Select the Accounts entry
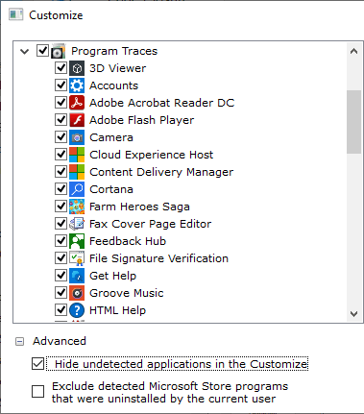Screen dimensions: 364x414 click(114, 85)
